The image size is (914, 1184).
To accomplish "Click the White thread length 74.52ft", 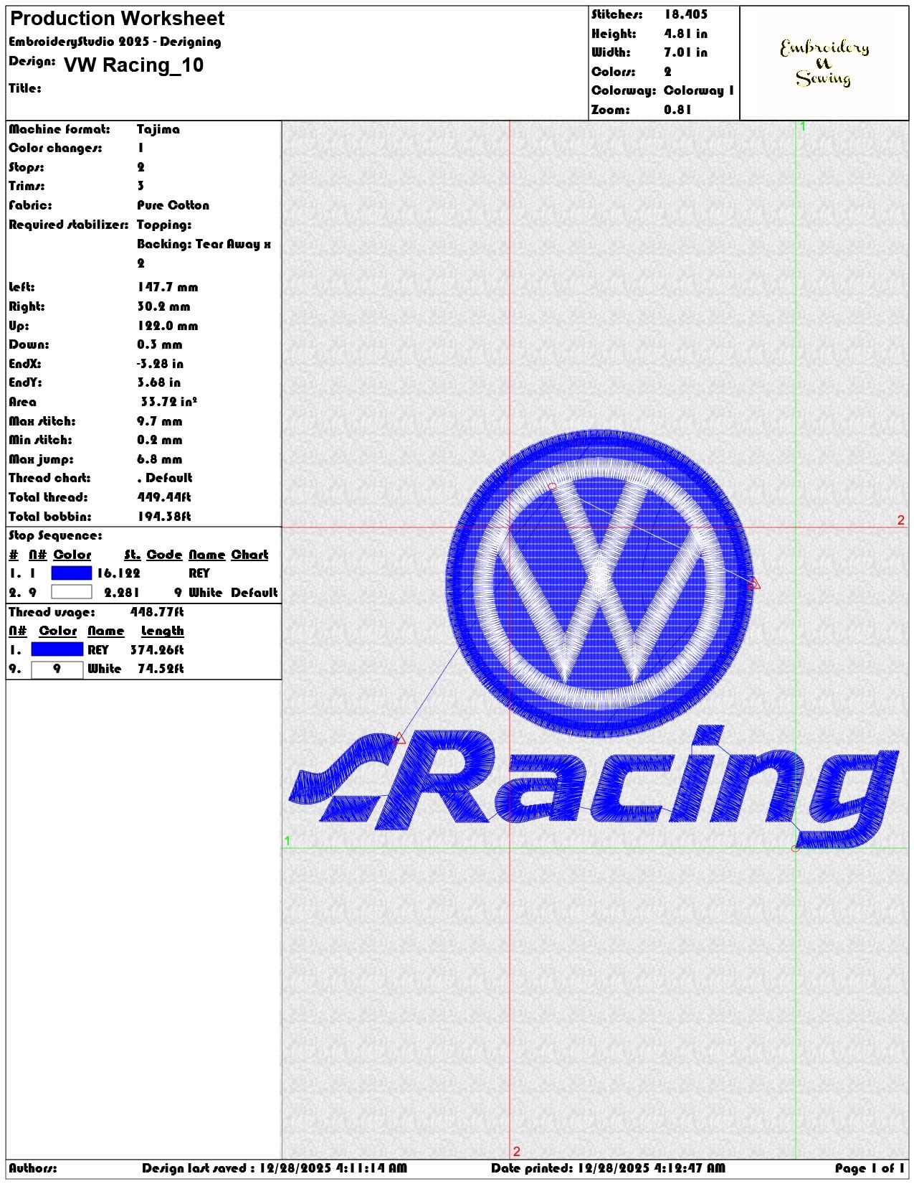I will pos(161,669).
